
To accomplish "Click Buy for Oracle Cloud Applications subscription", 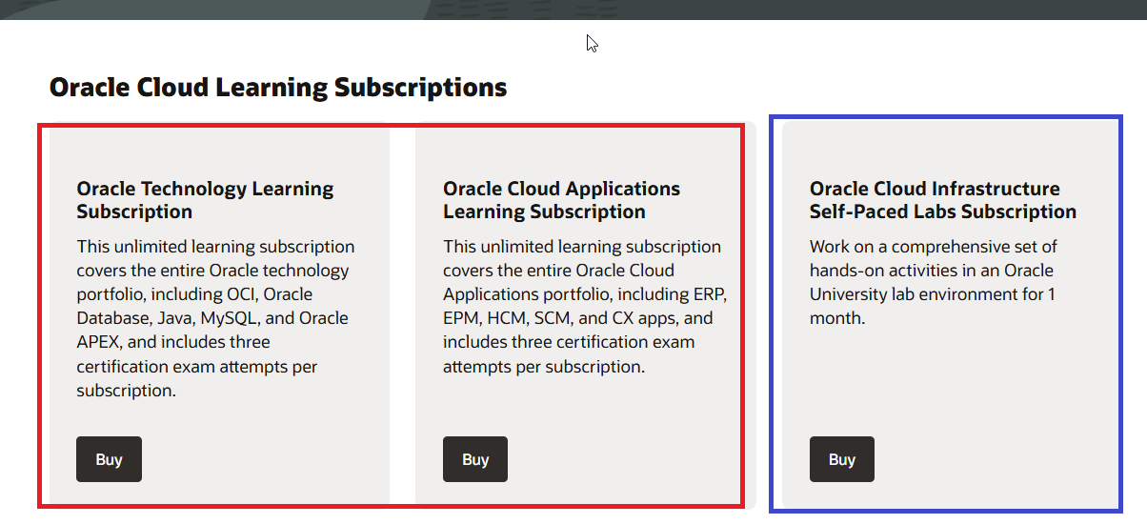I will pyautogui.click(x=474, y=459).
